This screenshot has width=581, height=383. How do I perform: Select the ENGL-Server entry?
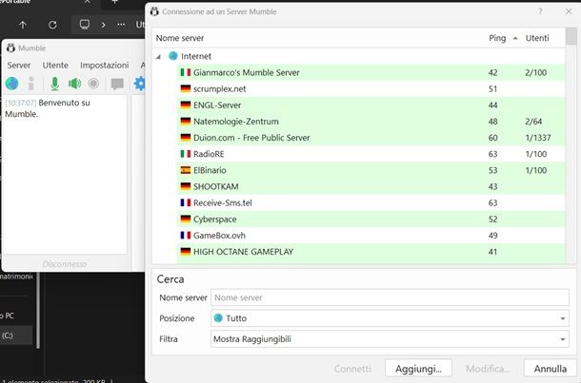[x=371, y=105]
